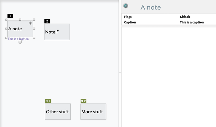Click the Flags value 1.black

point(185,17)
